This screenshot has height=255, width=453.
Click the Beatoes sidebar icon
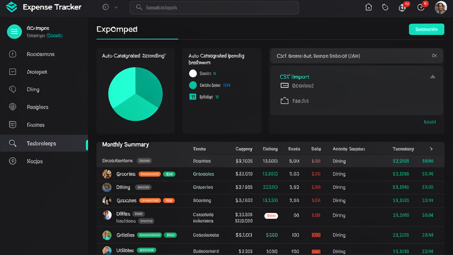coord(12,124)
